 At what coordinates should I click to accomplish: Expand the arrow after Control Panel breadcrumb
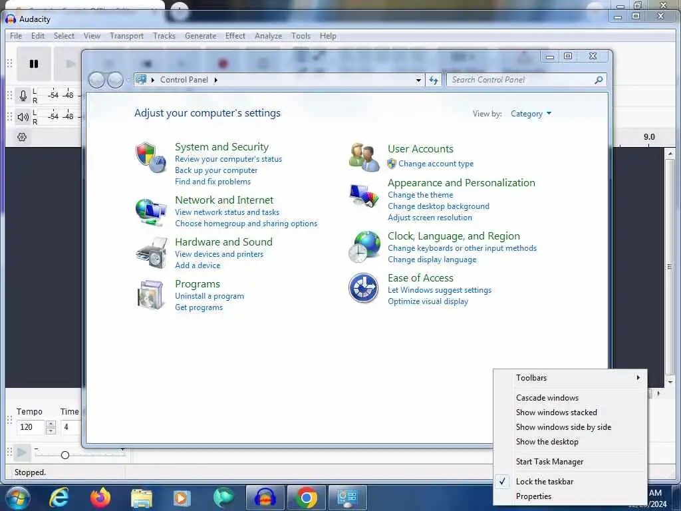[216, 80]
